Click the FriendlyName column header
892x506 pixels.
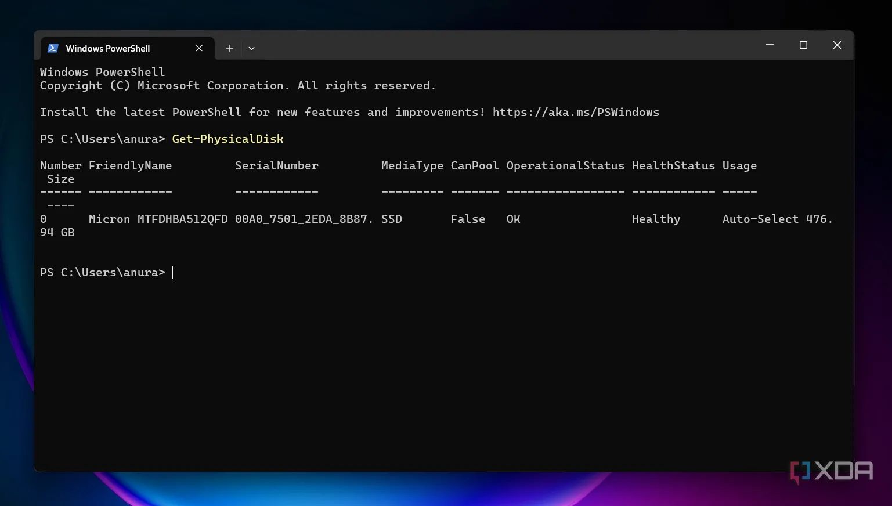click(x=130, y=165)
